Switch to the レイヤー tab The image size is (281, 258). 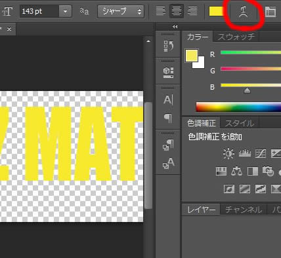tap(202, 210)
